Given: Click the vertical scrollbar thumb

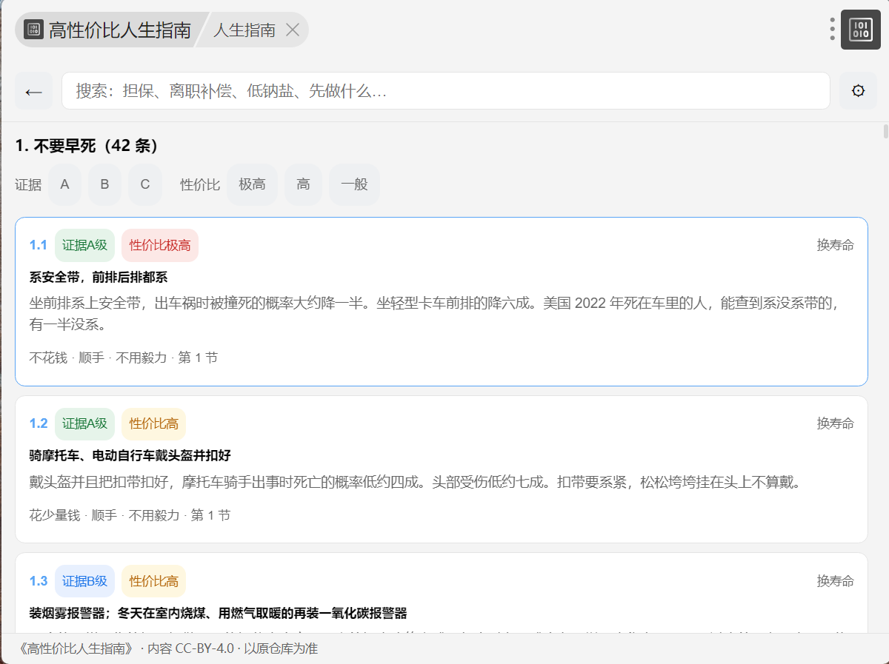Looking at the screenshot, I should click(885, 133).
